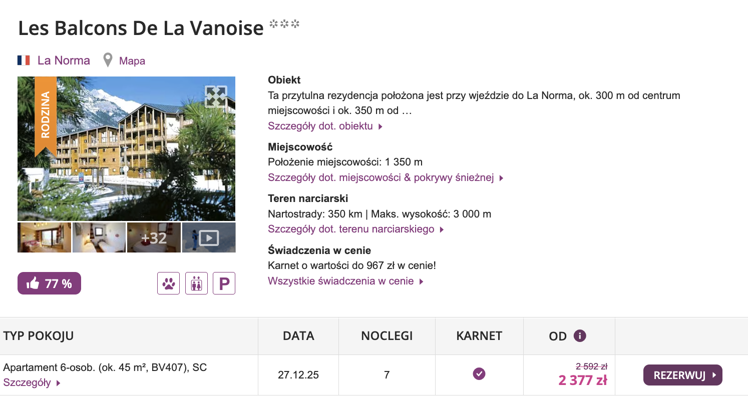Screen dimensions: 748x400
Task: Expand Szczegóły dot. terenu narciarskiego
Action: click(x=356, y=229)
